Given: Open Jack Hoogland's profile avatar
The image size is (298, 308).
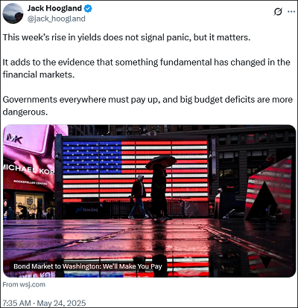Looking at the screenshot, I should (x=13, y=13).
